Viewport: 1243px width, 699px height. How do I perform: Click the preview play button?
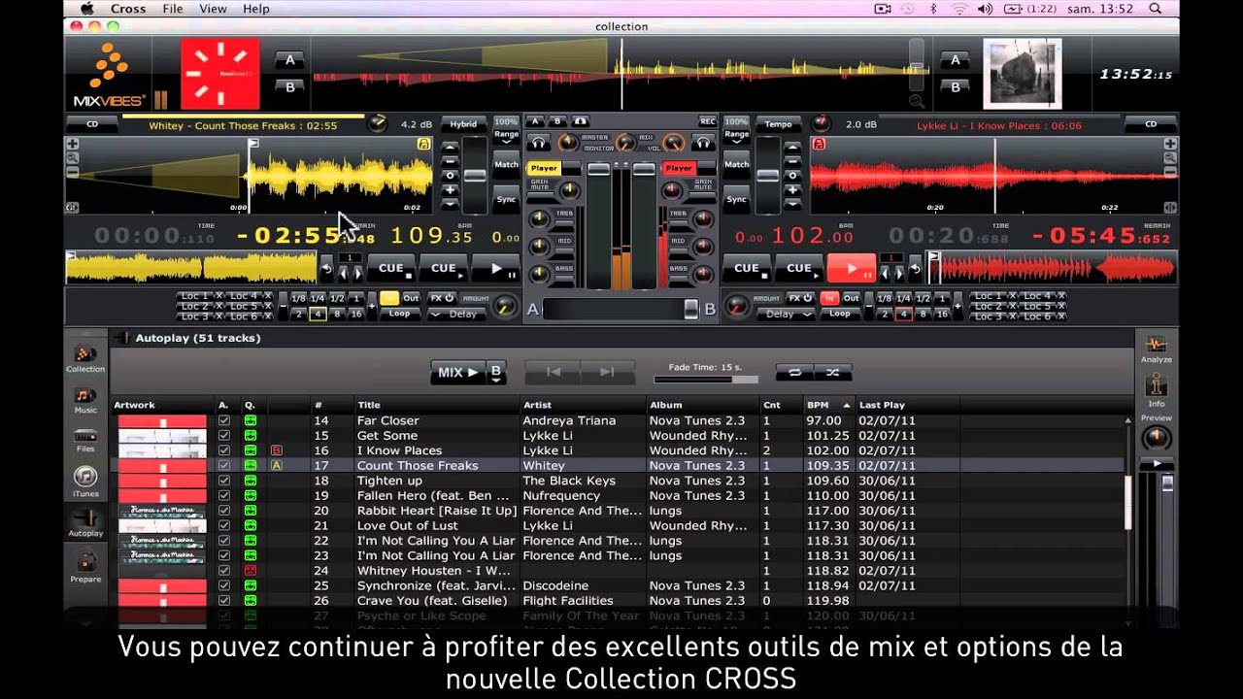[1156, 464]
